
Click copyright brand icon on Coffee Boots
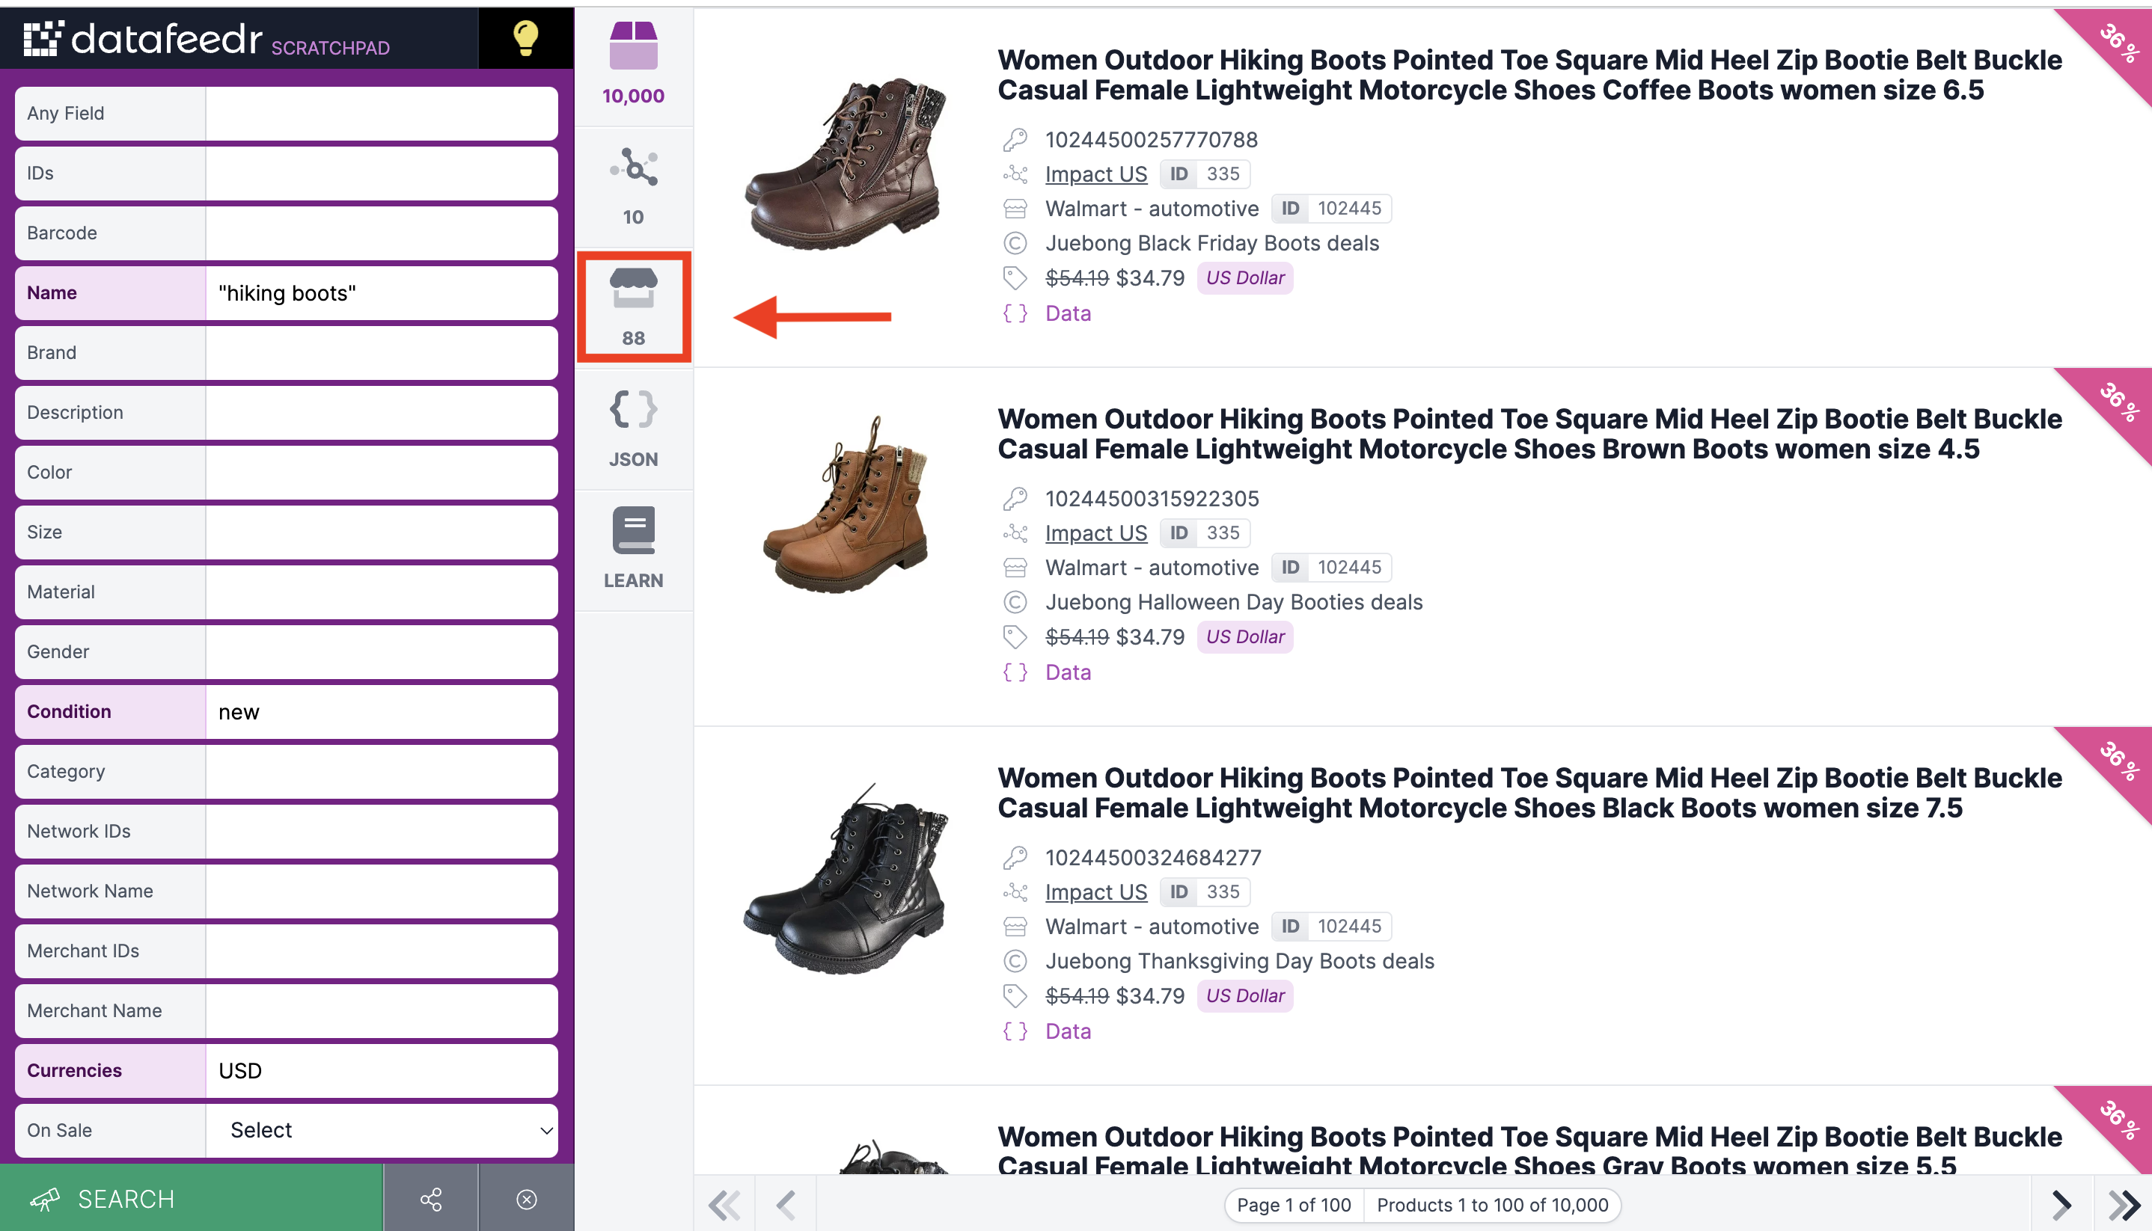coord(1014,244)
